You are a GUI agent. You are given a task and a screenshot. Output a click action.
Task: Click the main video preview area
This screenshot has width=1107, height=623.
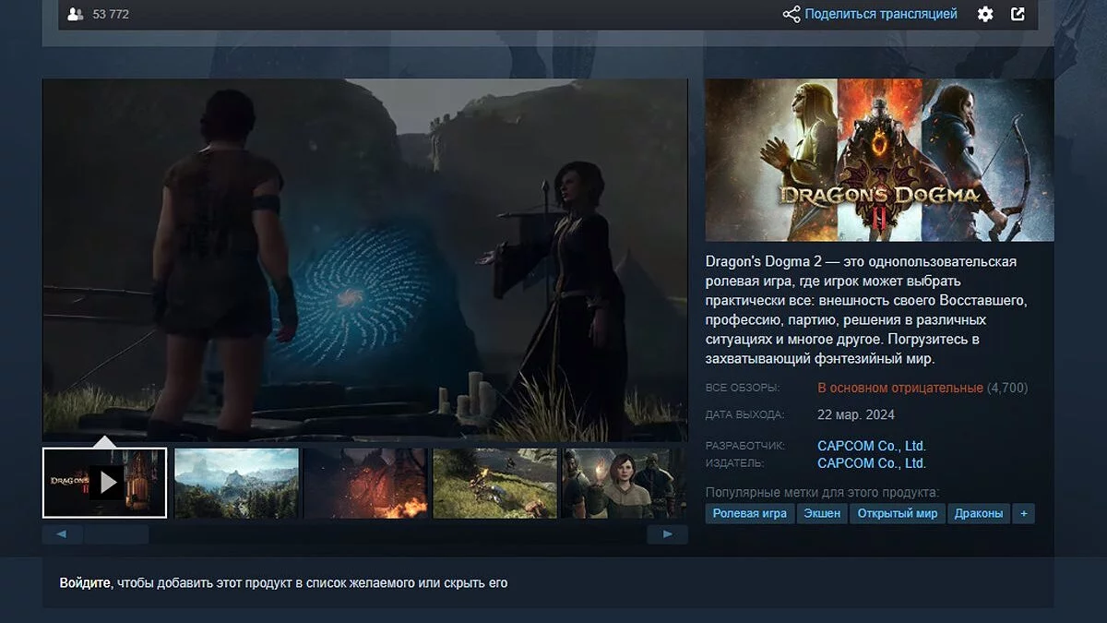click(x=364, y=259)
